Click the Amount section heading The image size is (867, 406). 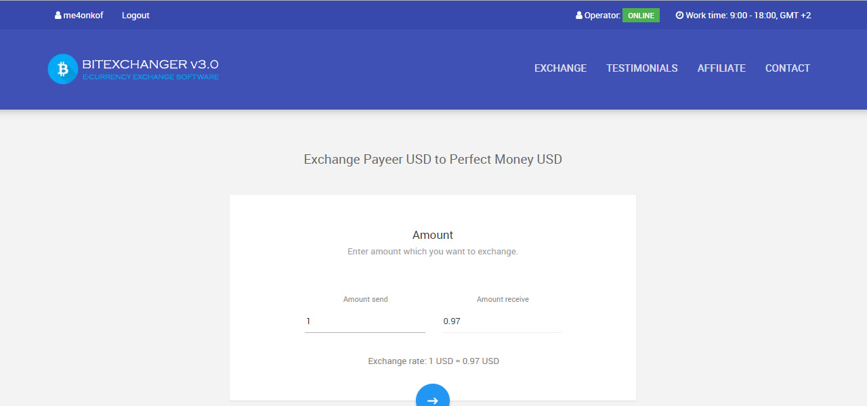tap(433, 235)
